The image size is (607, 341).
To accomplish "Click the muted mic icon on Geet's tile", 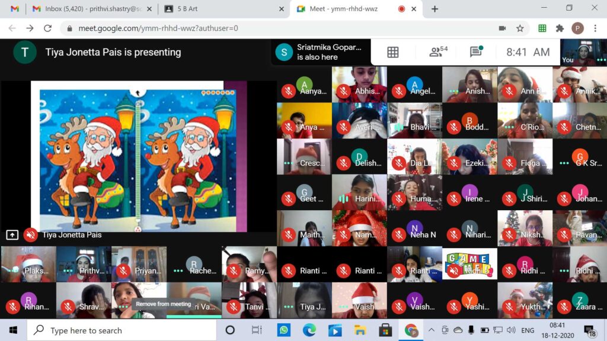I will point(288,199).
